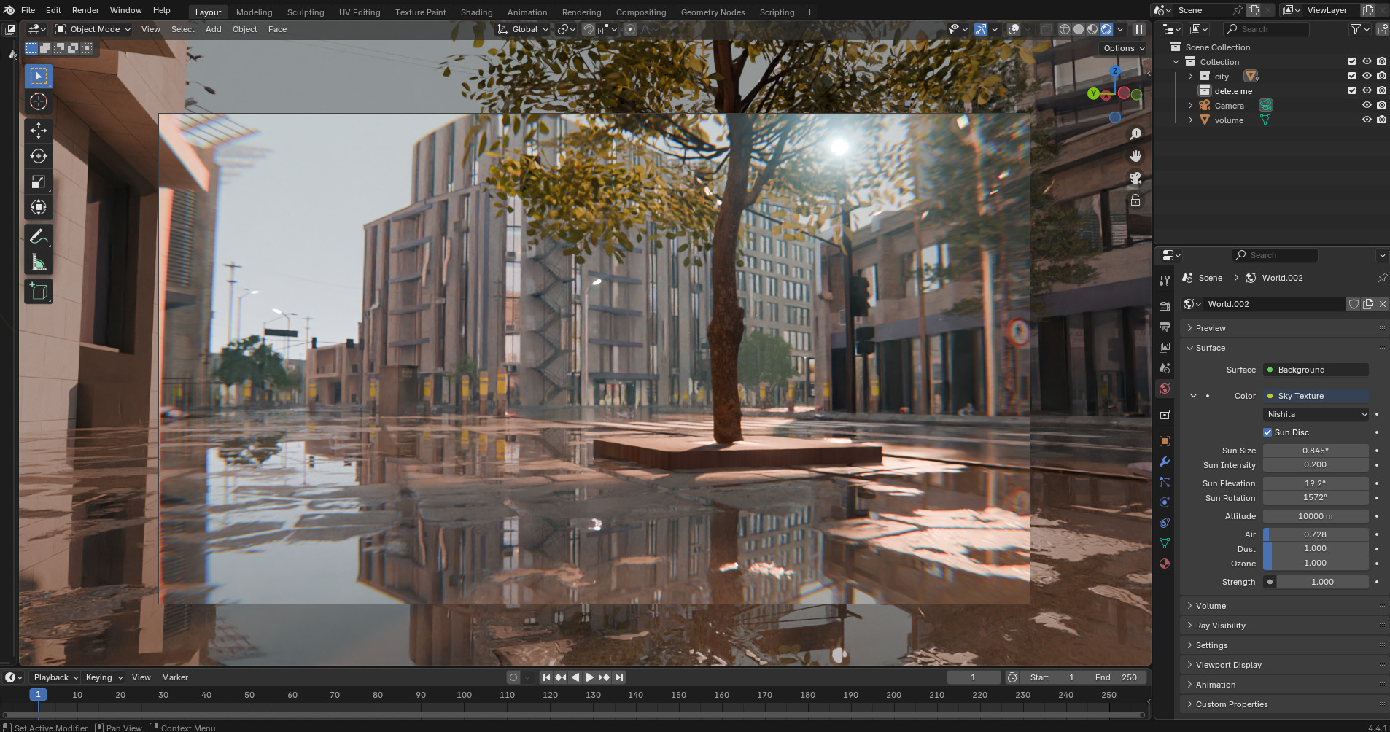Toggle viewport overlays display
The width and height of the screenshot is (1390, 732).
coord(1014,29)
